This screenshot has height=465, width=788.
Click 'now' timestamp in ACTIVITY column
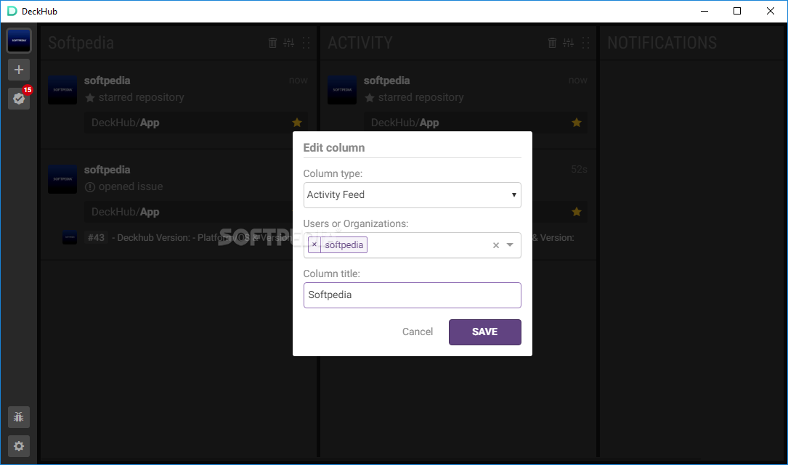[x=578, y=81]
